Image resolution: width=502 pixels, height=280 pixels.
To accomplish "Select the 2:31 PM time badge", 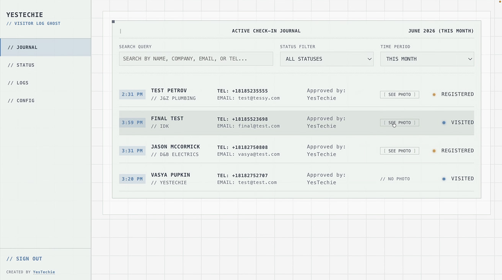I will 132,94.
